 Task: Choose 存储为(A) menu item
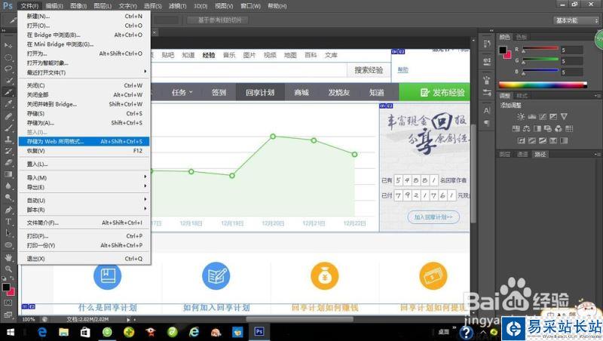(x=84, y=123)
